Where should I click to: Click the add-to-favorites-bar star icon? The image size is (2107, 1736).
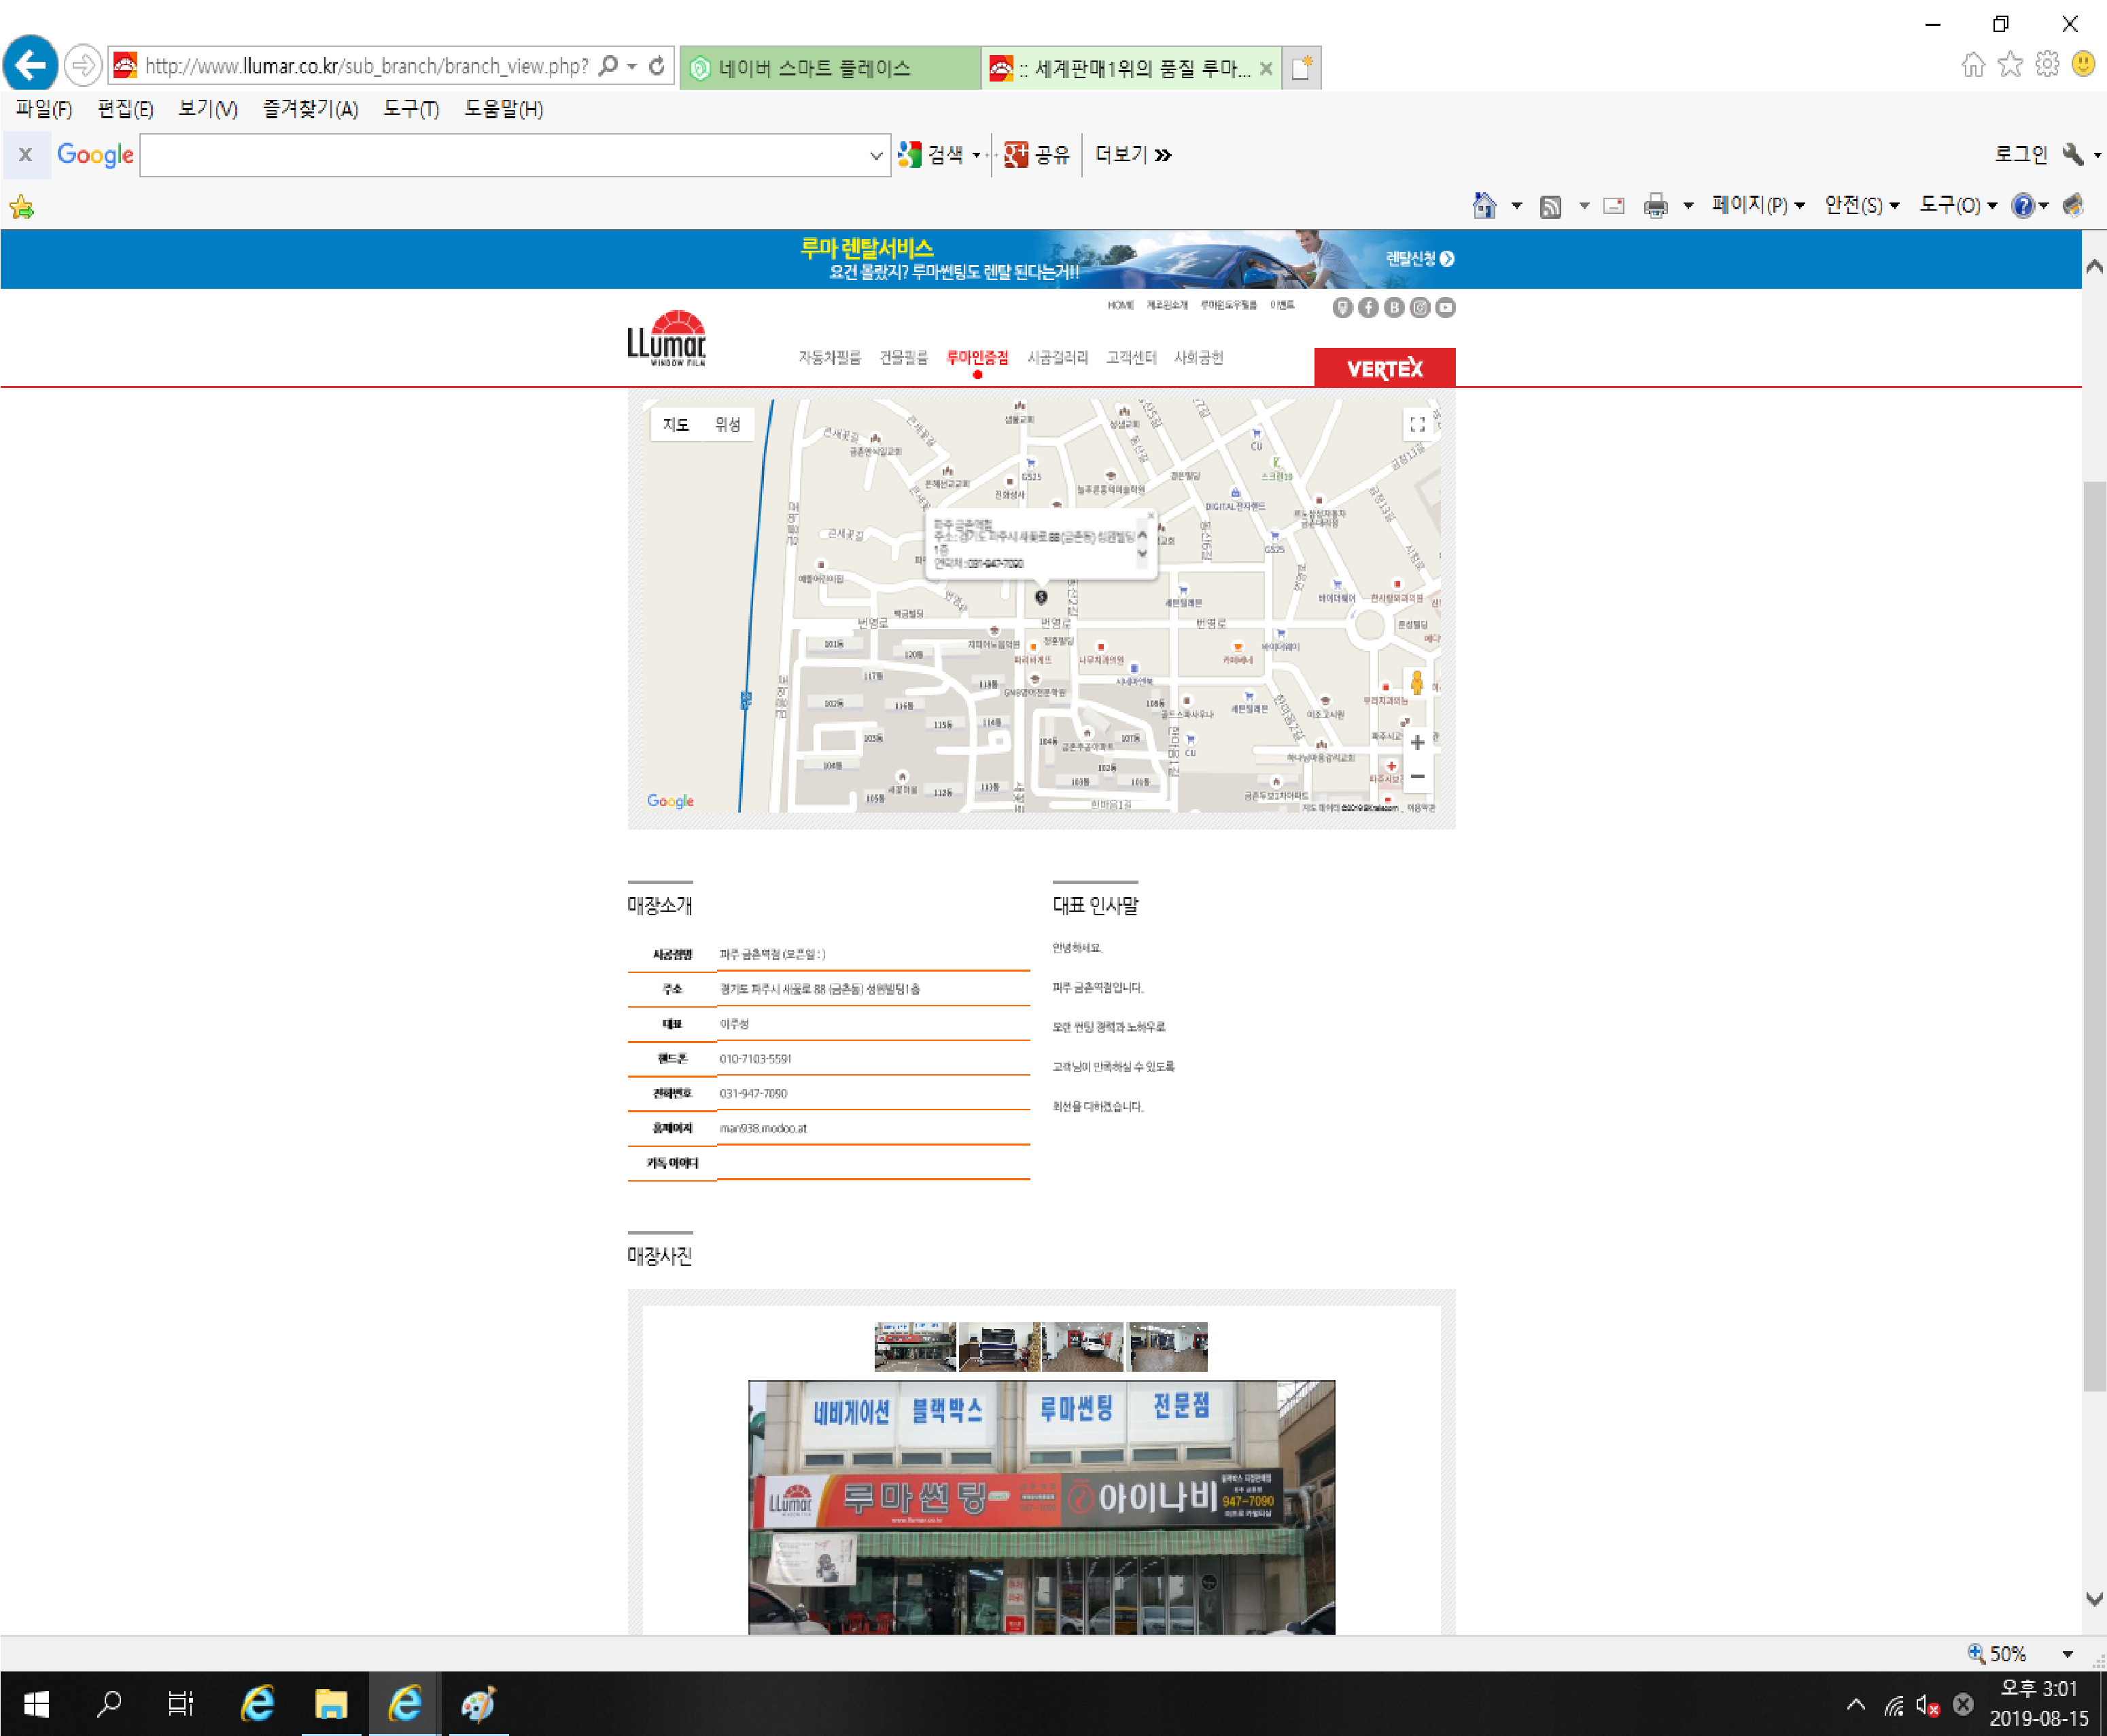tap(21, 207)
